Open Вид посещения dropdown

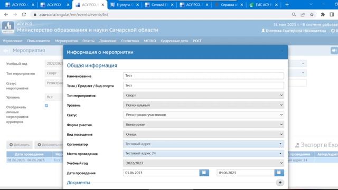point(203,134)
